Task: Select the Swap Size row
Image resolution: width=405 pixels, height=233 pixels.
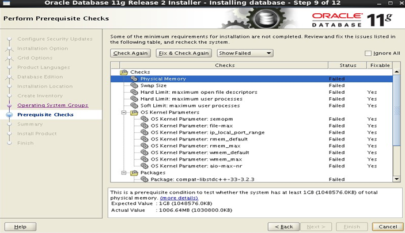Action: coord(252,85)
